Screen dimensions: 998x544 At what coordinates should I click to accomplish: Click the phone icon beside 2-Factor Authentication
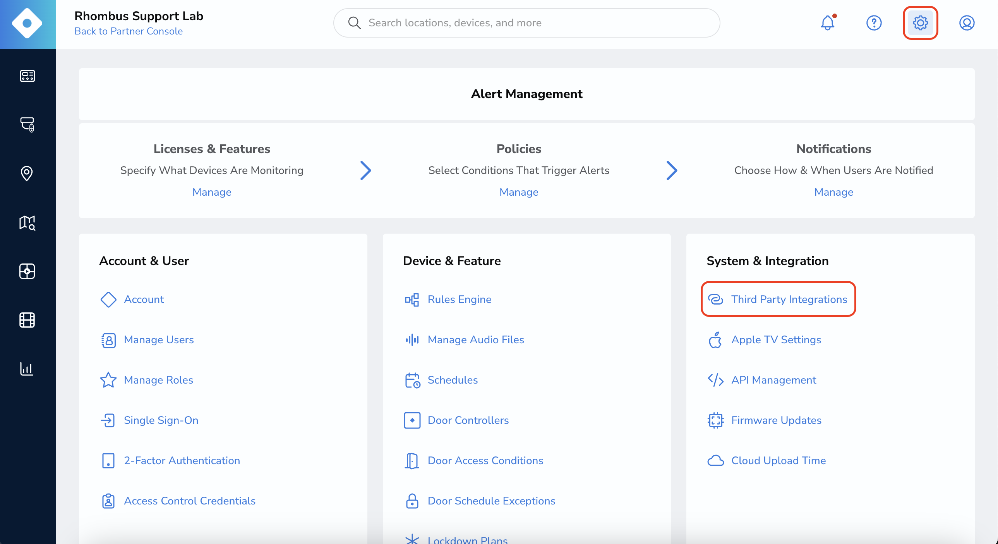pos(108,461)
